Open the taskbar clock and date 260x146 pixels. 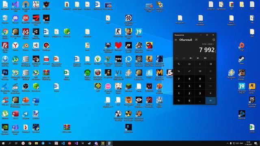(248, 143)
